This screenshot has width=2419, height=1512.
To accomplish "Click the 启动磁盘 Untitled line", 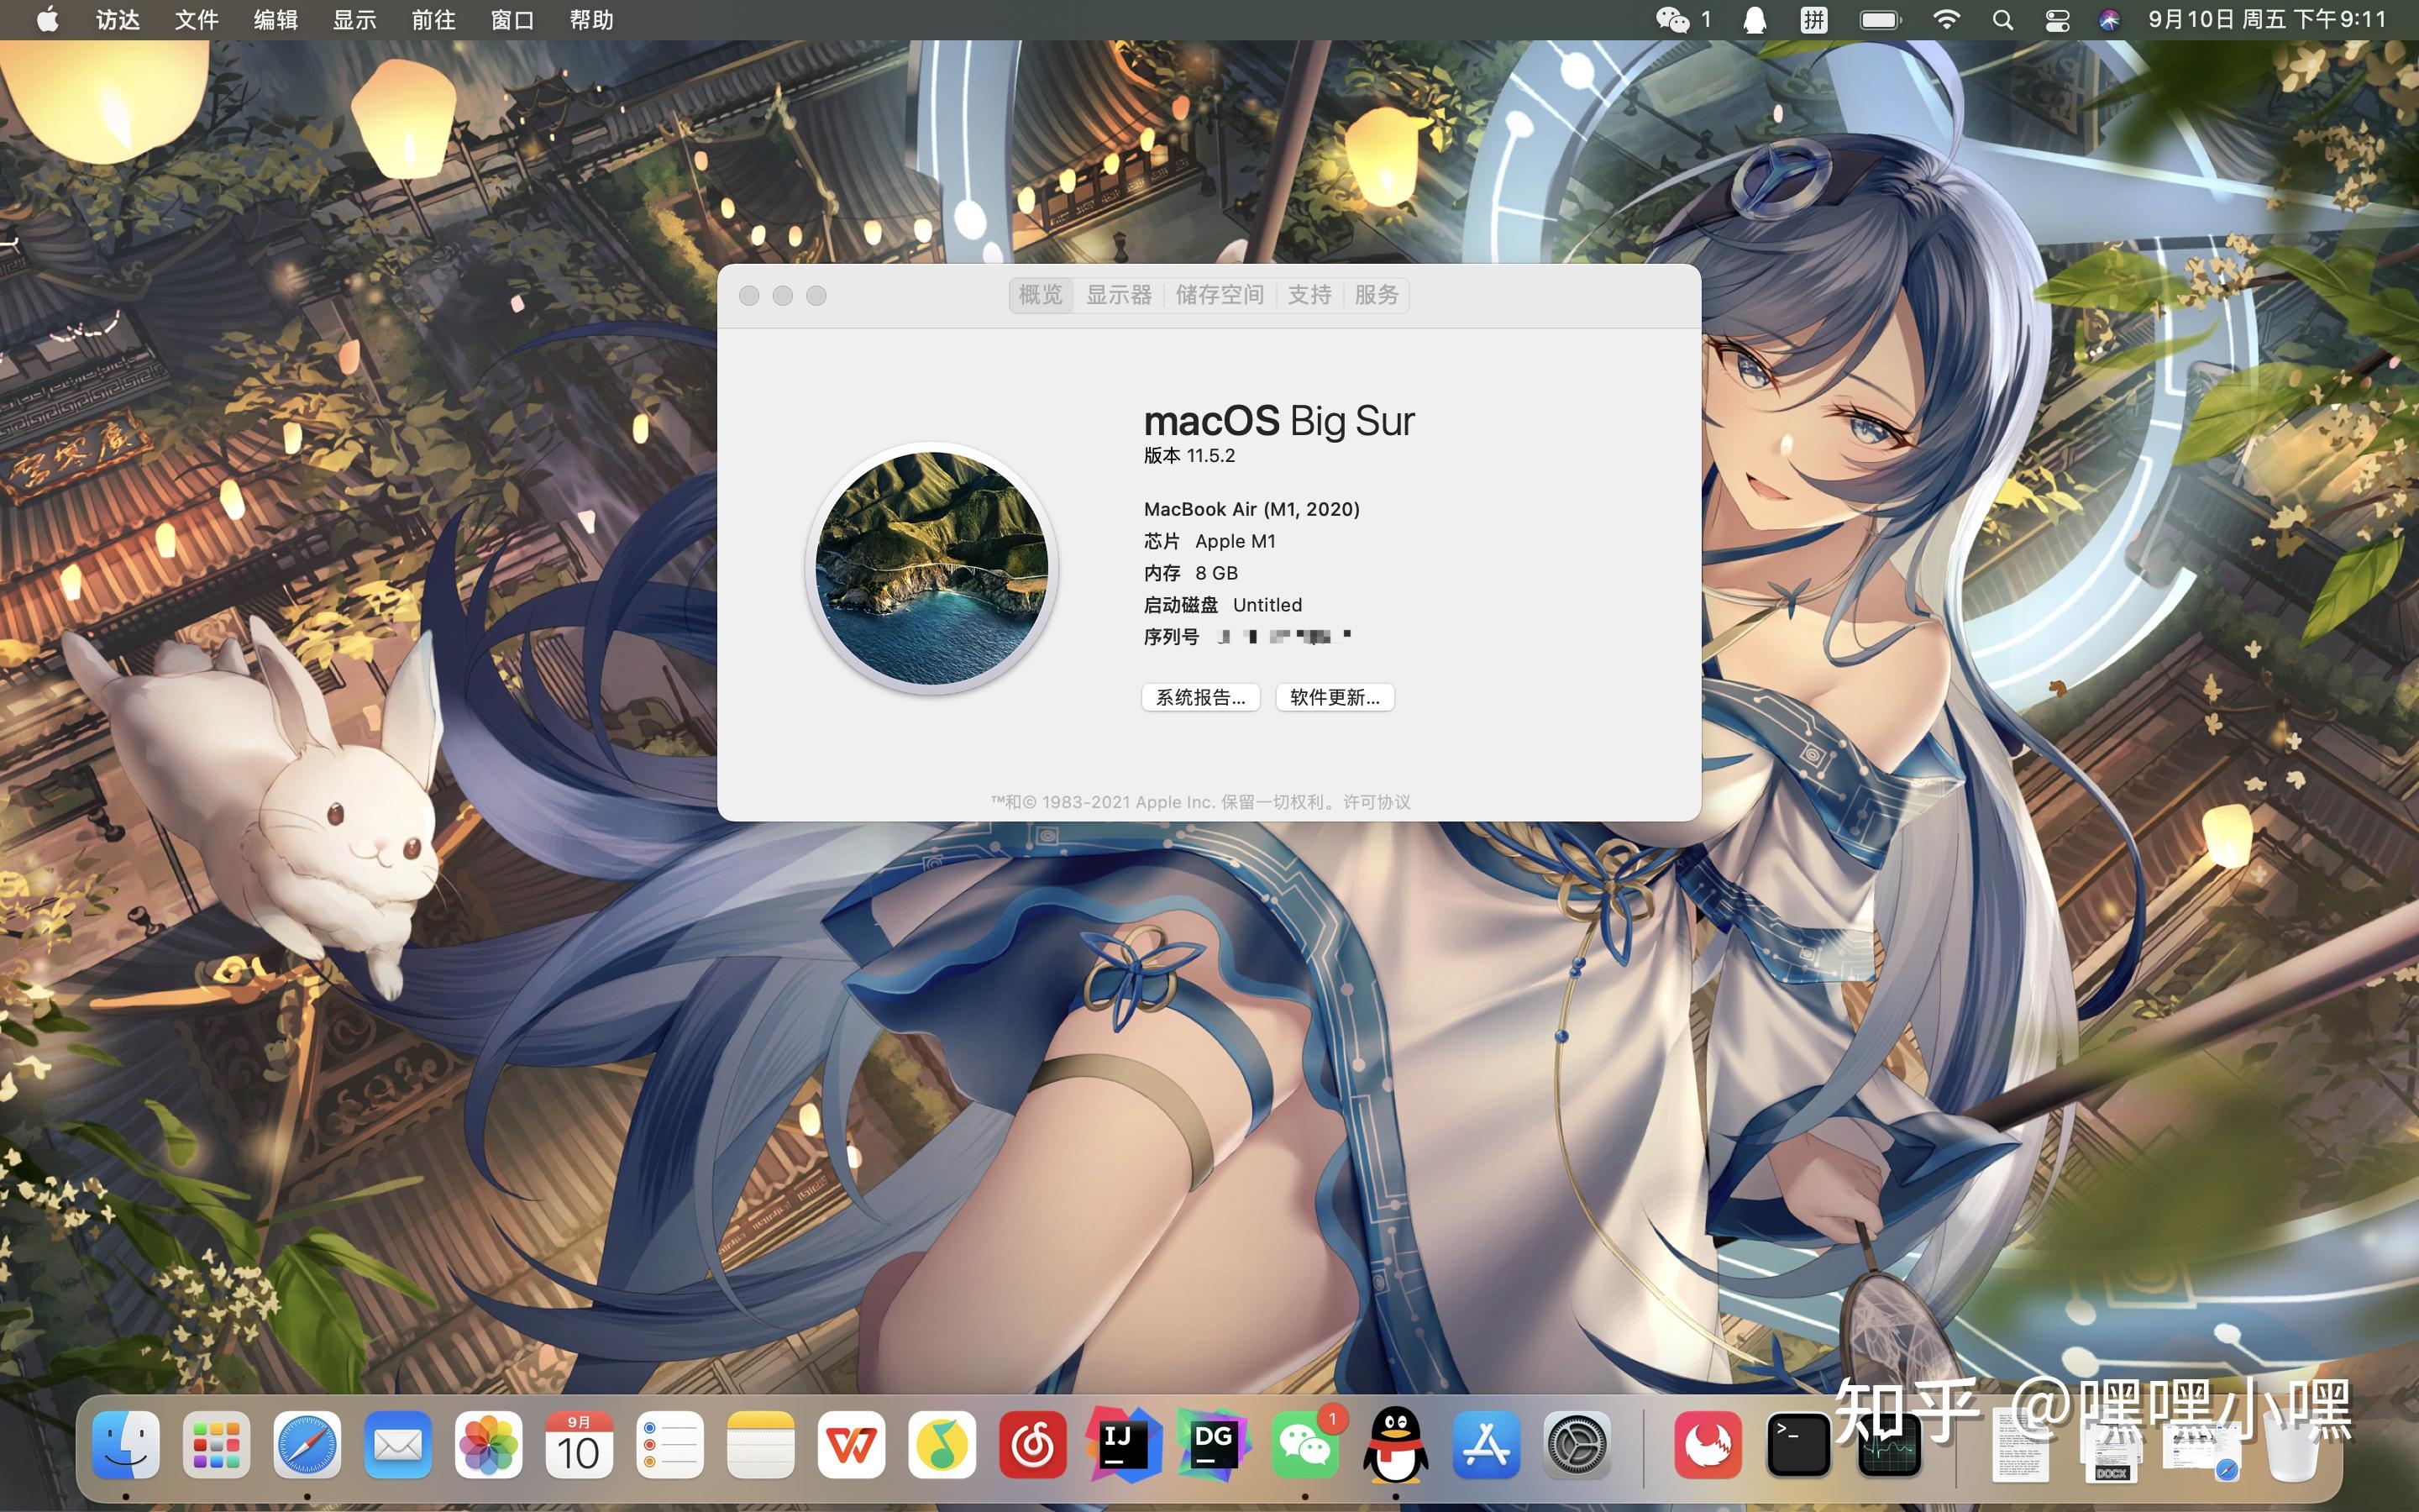I will pyautogui.click(x=1222, y=605).
